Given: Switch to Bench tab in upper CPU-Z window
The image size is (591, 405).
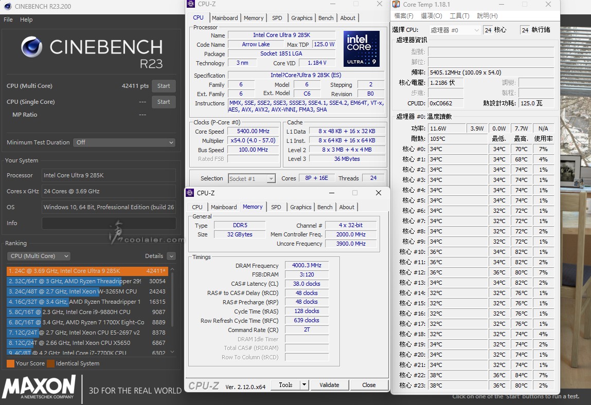Looking at the screenshot, I should 326,17.
